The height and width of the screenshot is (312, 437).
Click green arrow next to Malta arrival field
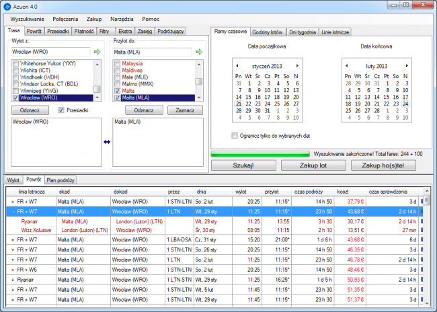coord(198,52)
